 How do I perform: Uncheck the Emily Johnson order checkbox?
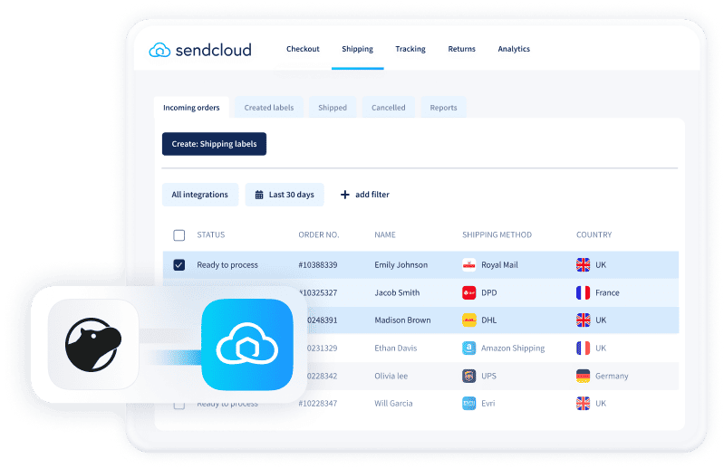(x=179, y=265)
